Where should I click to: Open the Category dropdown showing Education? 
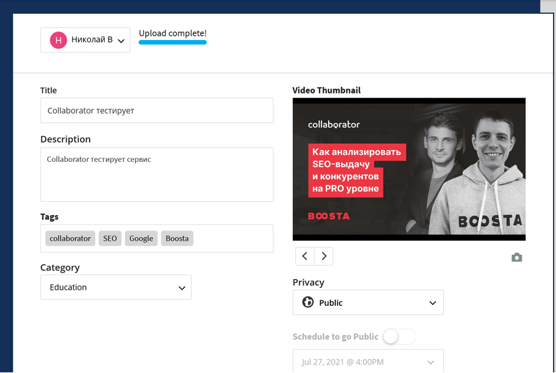pyautogui.click(x=115, y=287)
